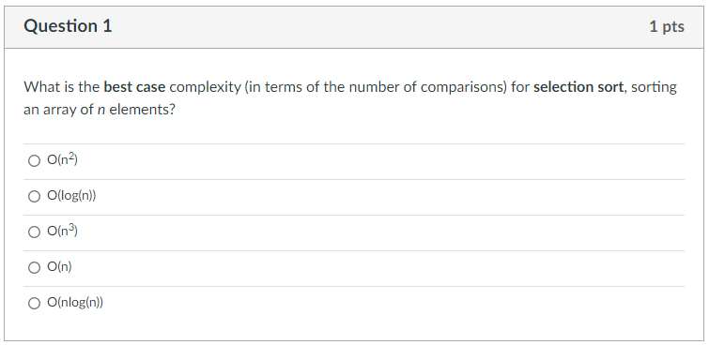This screenshot has width=709, height=345.
Task: Select the O(nlog(n)) radio button
Action: (x=35, y=304)
